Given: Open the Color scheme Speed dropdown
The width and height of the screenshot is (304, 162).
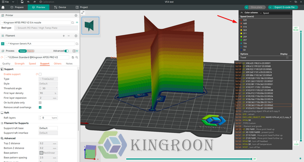Looking at the screenshot, I should 275,13.
